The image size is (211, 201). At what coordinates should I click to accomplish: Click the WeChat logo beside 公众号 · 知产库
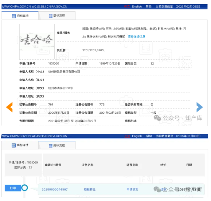point(158,118)
